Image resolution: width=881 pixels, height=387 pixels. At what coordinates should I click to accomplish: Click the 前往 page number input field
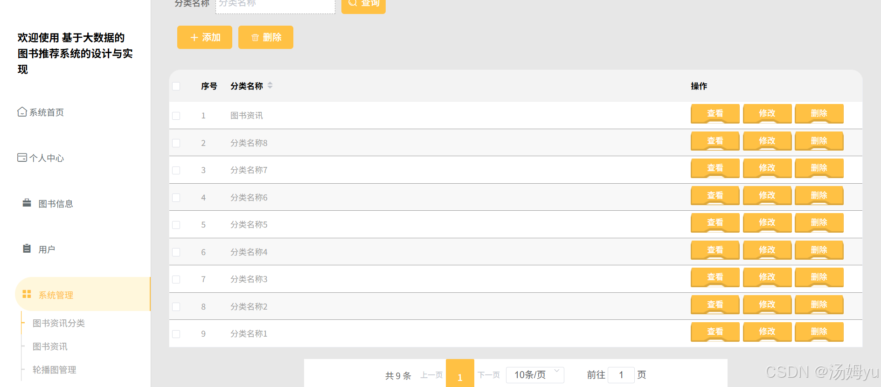(x=621, y=375)
